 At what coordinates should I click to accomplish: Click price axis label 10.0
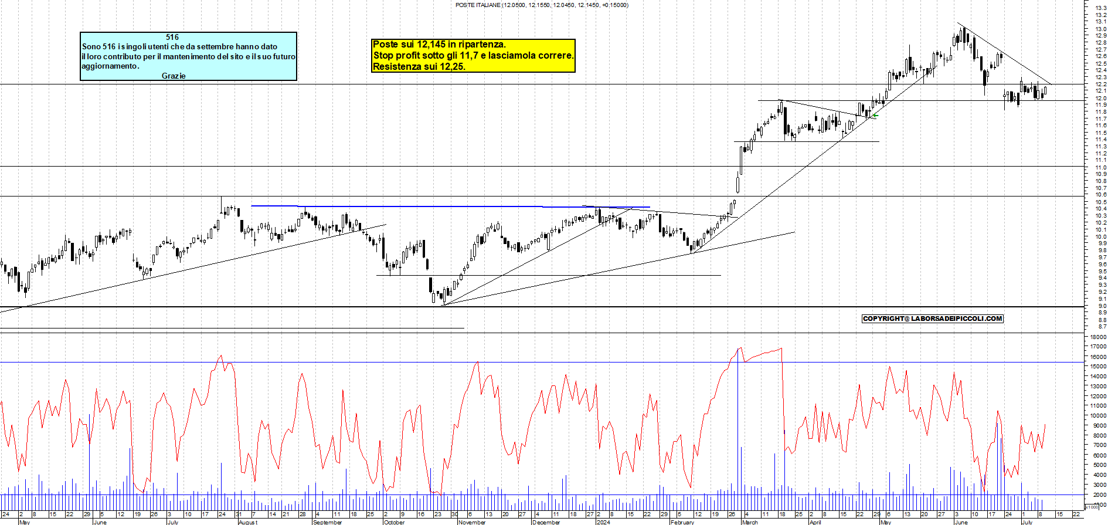point(1100,237)
